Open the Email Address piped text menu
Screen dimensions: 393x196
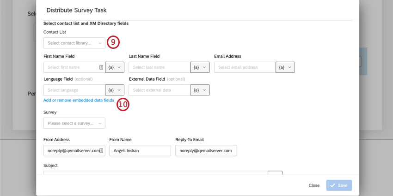pyautogui.click(x=285, y=67)
